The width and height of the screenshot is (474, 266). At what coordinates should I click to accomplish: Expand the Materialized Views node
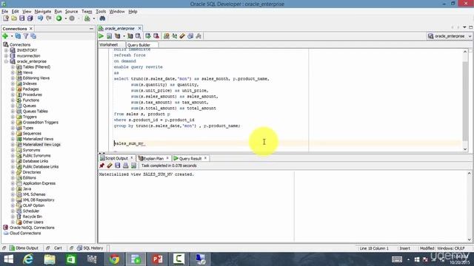pos(13,139)
